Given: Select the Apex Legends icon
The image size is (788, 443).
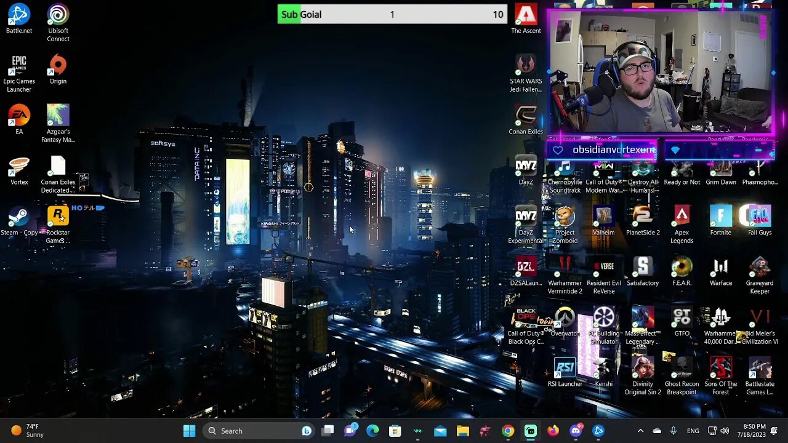Looking at the screenshot, I should click(681, 225).
